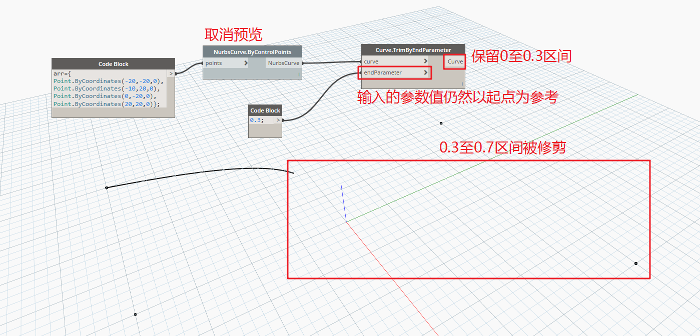Click the NurbsCurve output port
Screen dimensions: 700x336
pos(284,63)
